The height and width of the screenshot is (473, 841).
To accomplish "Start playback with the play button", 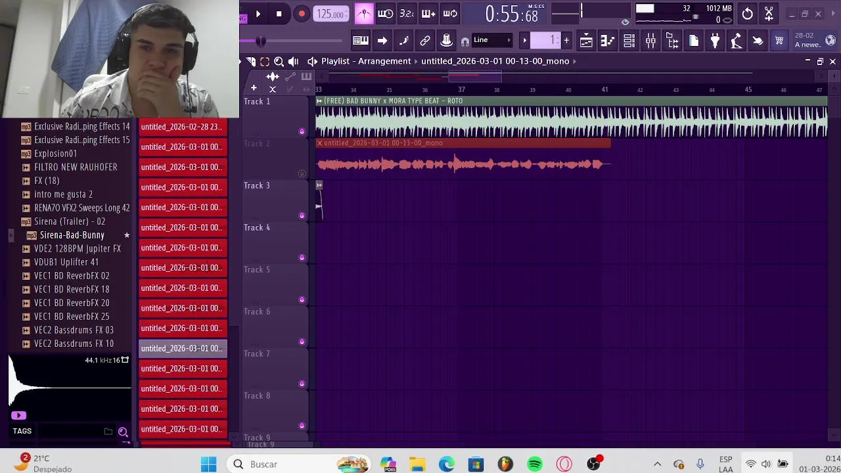I will (x=258, y=14).
